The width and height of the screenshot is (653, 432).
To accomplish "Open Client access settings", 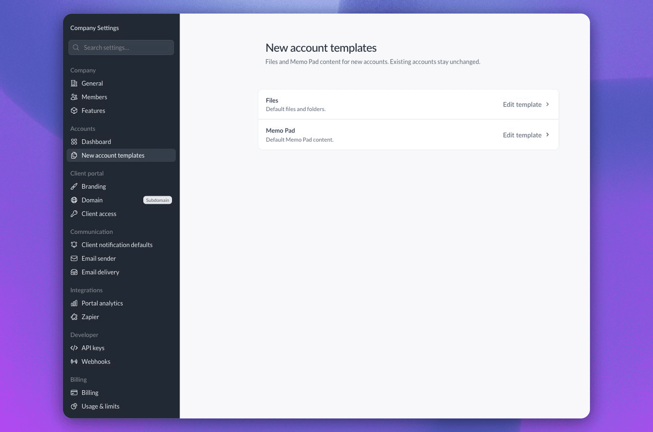I will coord(121,214).
